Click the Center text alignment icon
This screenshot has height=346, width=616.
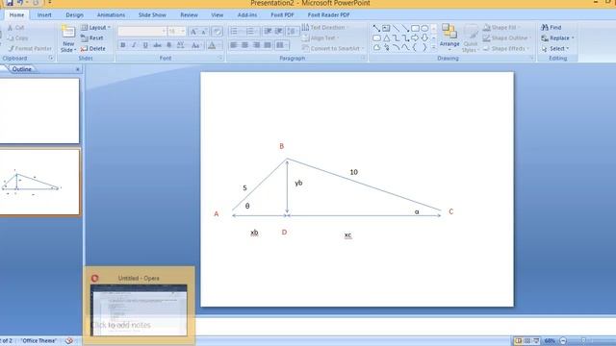[x=244, y=45]
